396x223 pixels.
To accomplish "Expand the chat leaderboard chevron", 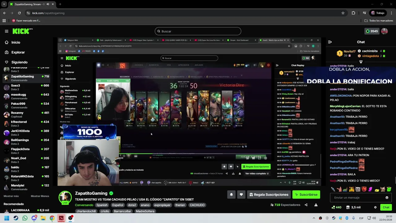I will [361, 62].
